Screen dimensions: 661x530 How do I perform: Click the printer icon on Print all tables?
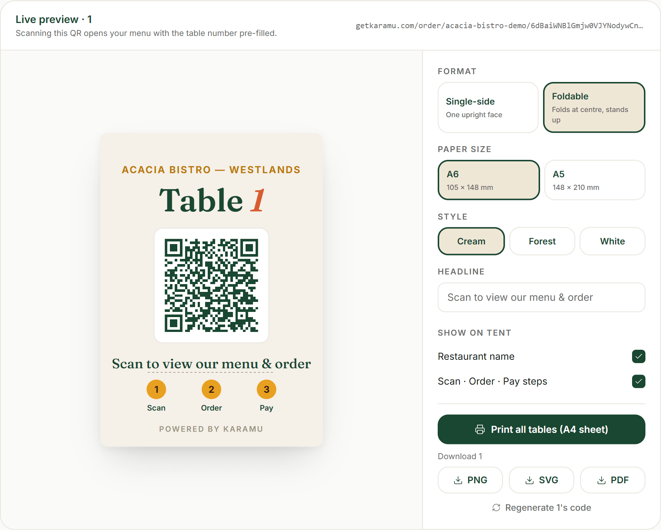click(x=480, y=429)
